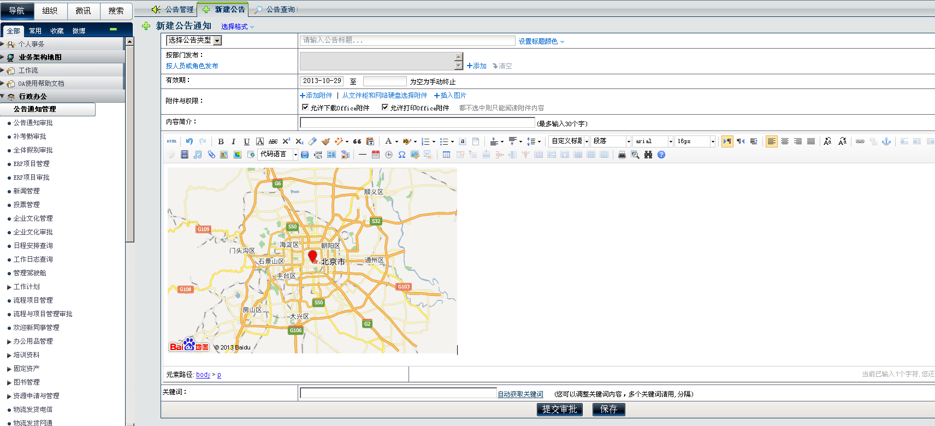Open 搜索 navigation tab
The height and width of the screenshot is (426, 935).
coord(116,10)
